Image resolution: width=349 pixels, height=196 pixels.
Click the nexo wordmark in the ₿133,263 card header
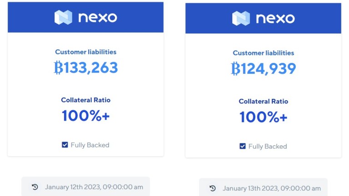click(x=97, y=17)
